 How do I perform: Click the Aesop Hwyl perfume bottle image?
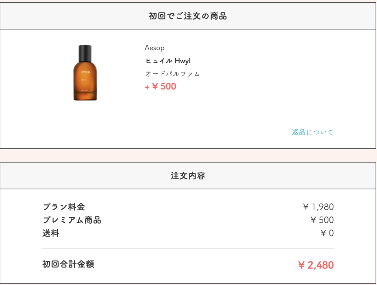[85, 73]
